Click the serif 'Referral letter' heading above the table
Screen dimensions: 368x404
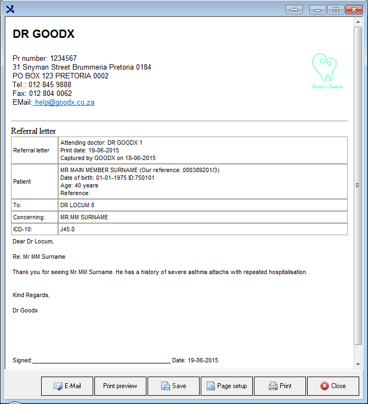33,131
